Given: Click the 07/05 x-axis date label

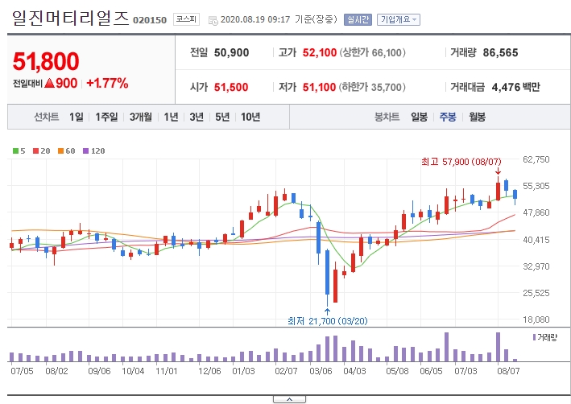Looking at the screenshot, I should pos(22,371).
